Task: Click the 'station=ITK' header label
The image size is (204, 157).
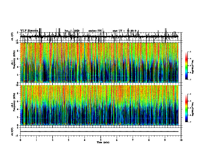Action: pos(95,31)
